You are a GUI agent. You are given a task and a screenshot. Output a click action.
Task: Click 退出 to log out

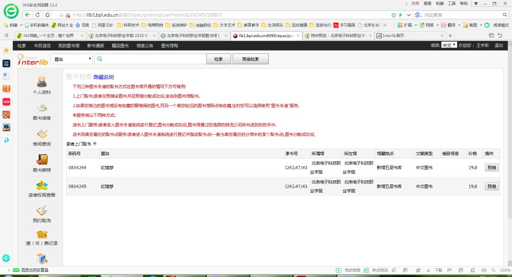pos(499,46)
